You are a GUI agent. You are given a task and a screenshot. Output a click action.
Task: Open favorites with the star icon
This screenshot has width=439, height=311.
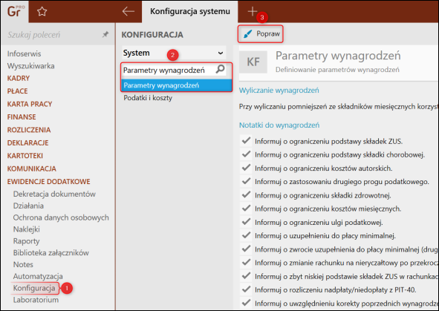(42, 11)
